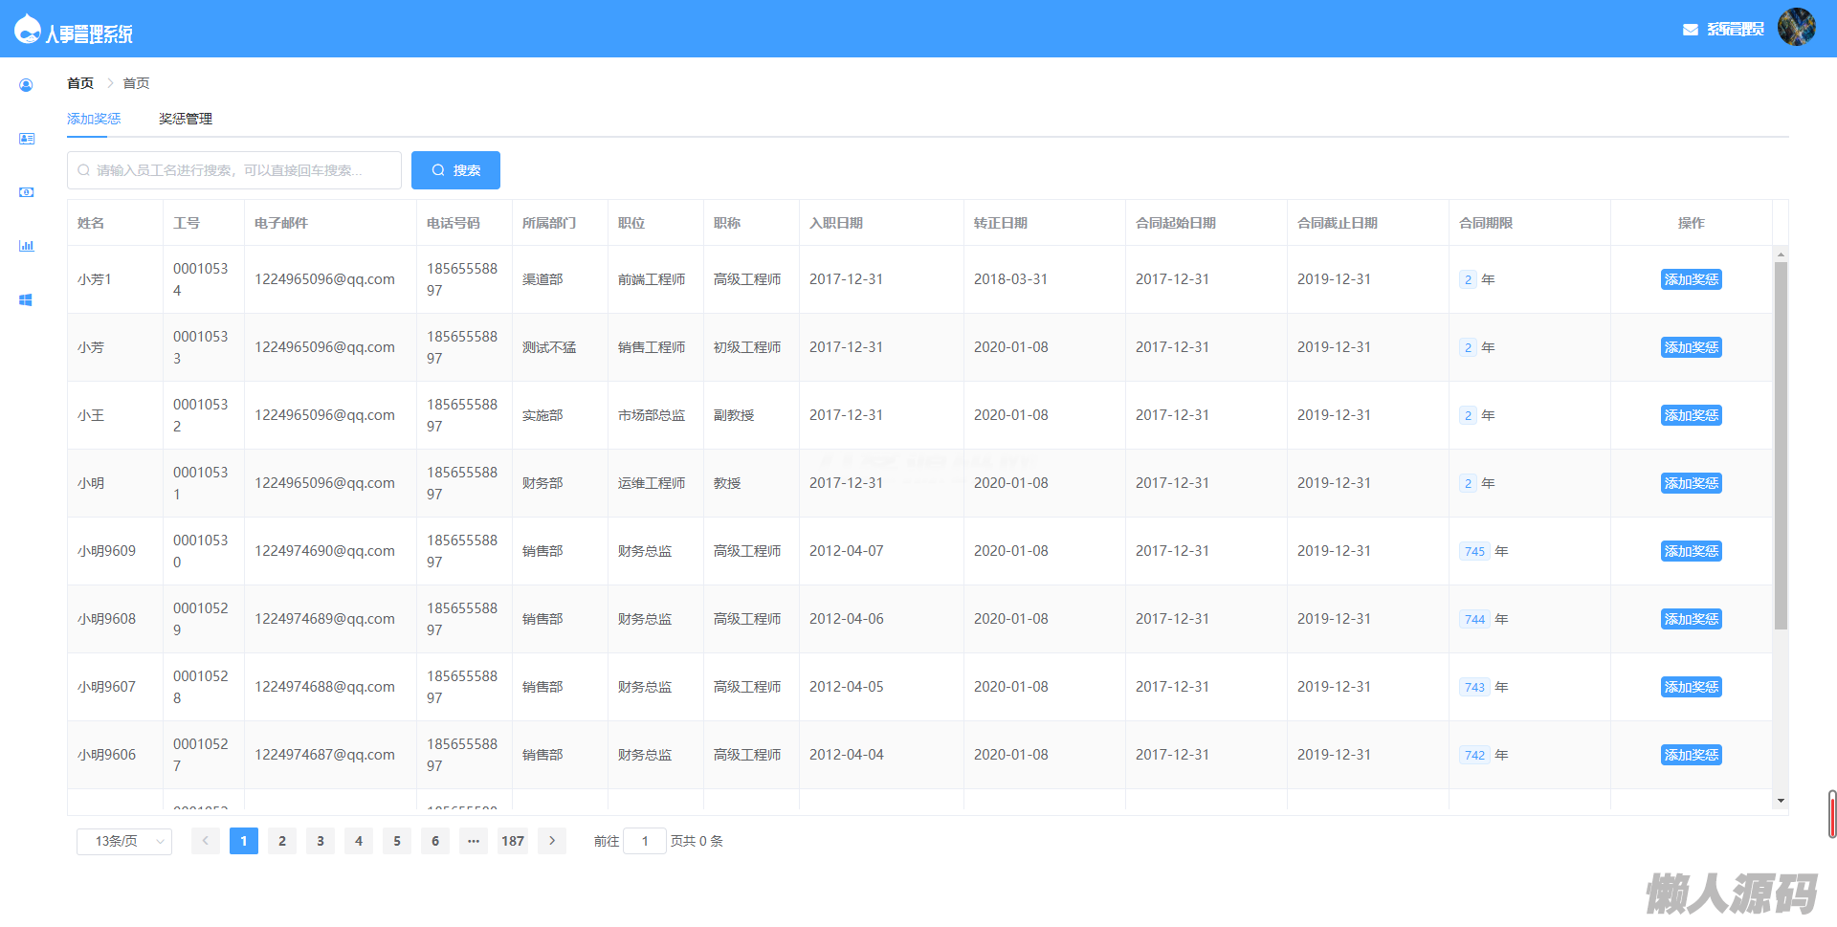The height and width of the screenshot is (927, 1837).
Task: Click the Windows-logo sidebar icon
Action: point(26,299)
